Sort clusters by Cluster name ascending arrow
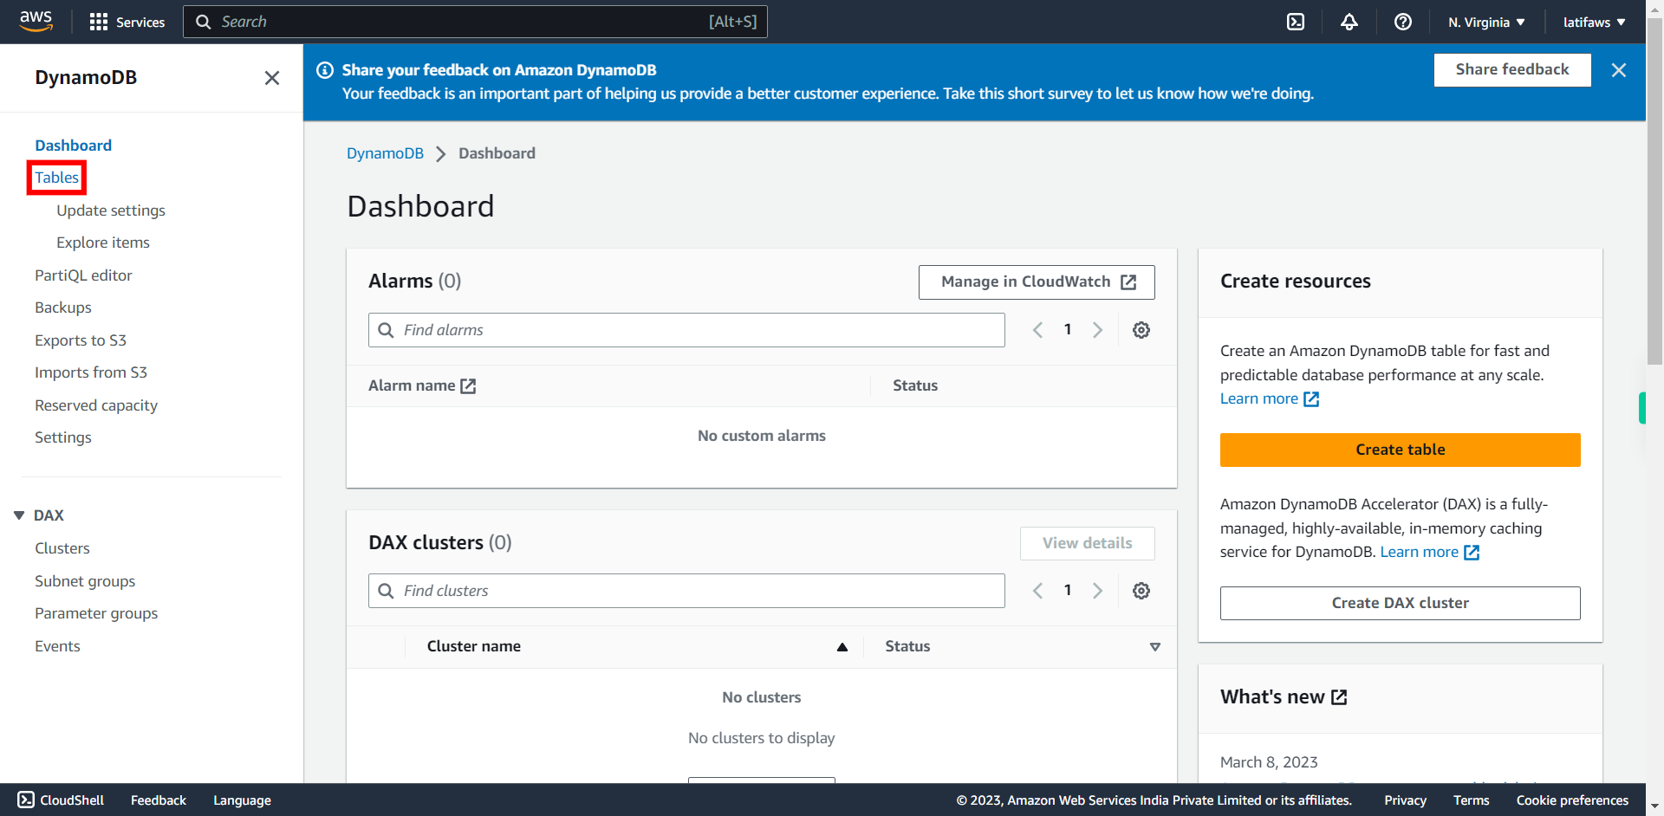Image resolution: width=1664 pixels, height=816 pixels. click(842, 647)
